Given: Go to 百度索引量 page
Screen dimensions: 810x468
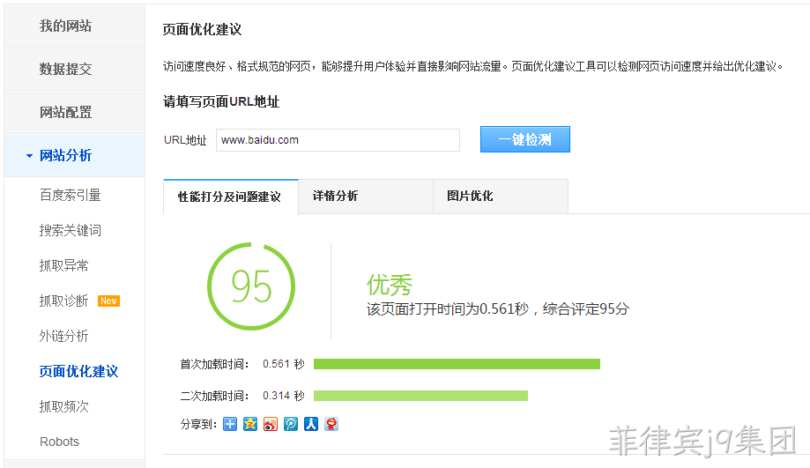Looking at the screenshot, I should [x=71, y=195].
